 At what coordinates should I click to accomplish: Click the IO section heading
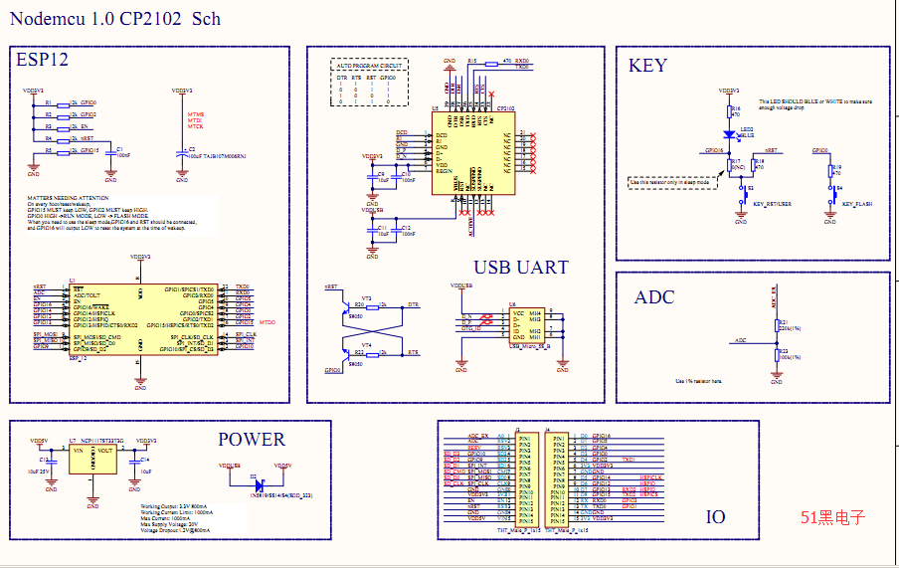coord(716,517)
